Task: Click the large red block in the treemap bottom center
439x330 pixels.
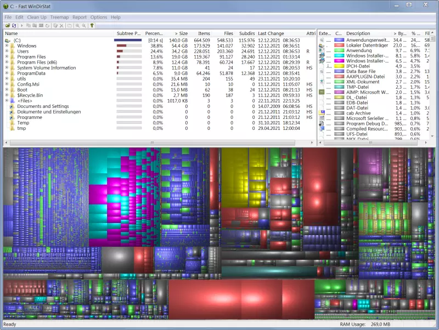Action: click(241, 299)
